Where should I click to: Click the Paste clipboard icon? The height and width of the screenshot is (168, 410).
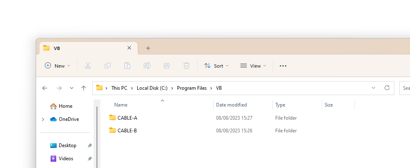click(127, 66)
